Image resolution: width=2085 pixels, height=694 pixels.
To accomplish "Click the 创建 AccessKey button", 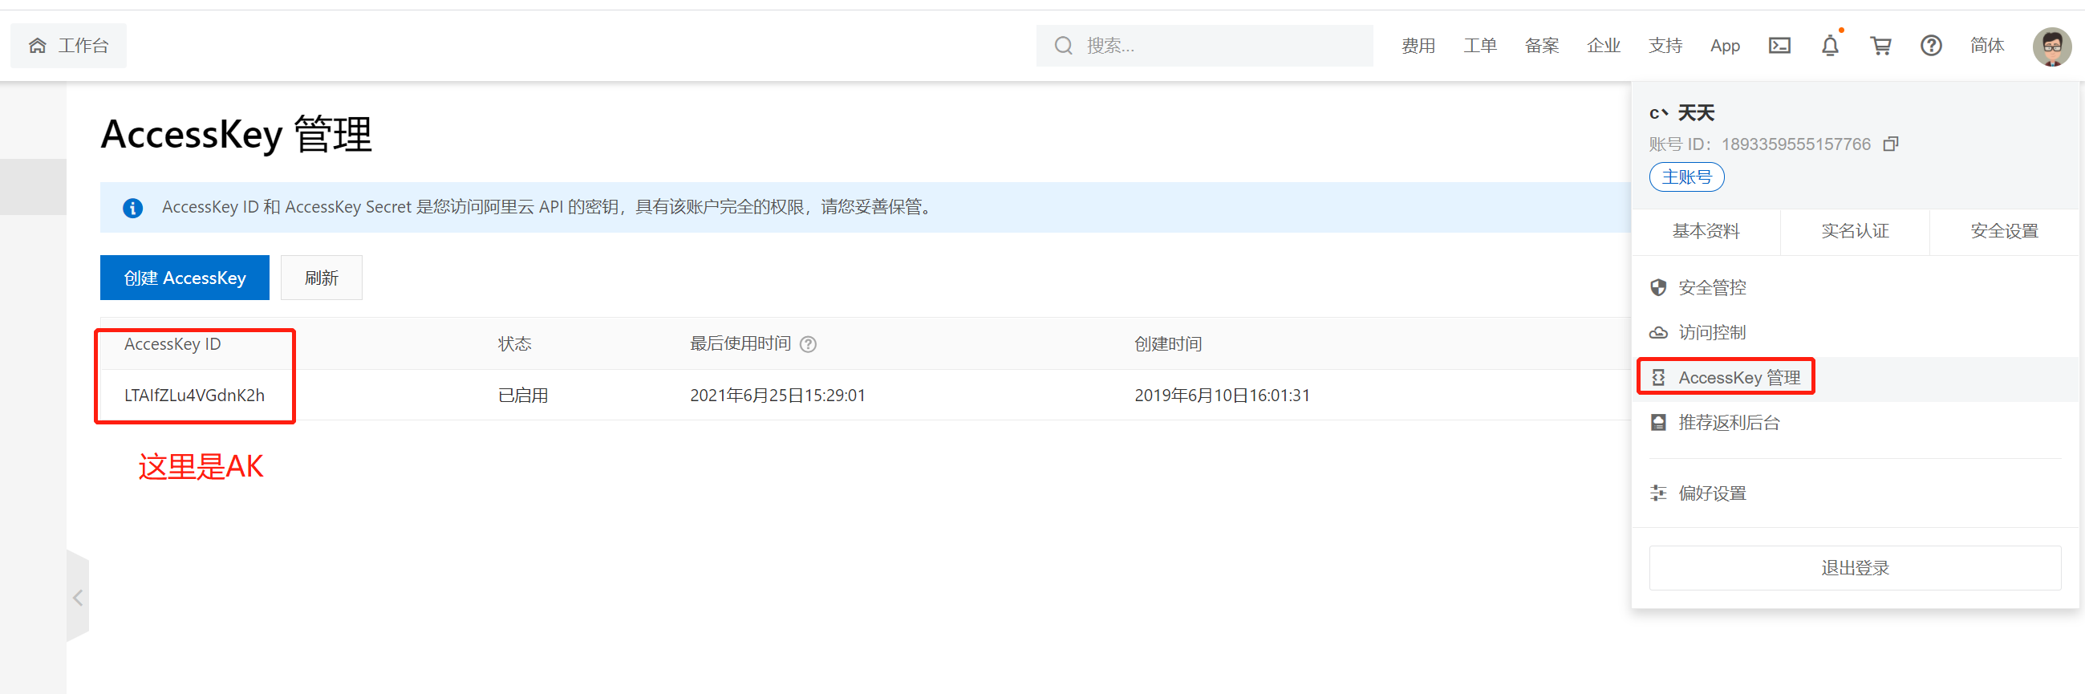I will click(185, 278).
